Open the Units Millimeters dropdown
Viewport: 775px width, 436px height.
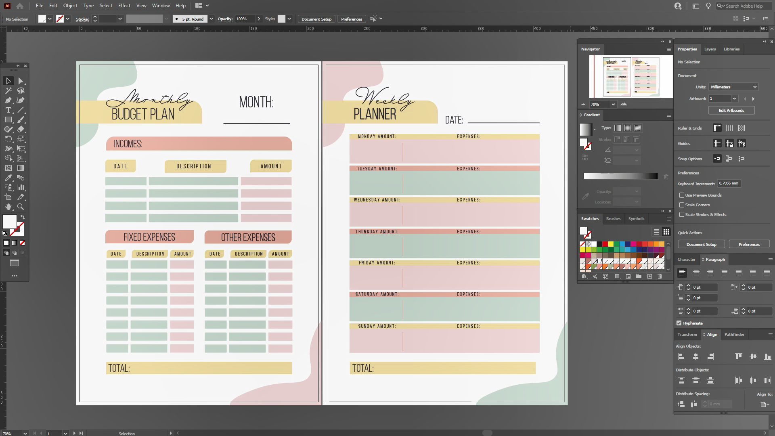pyautogui.click(x=733, y=87)
